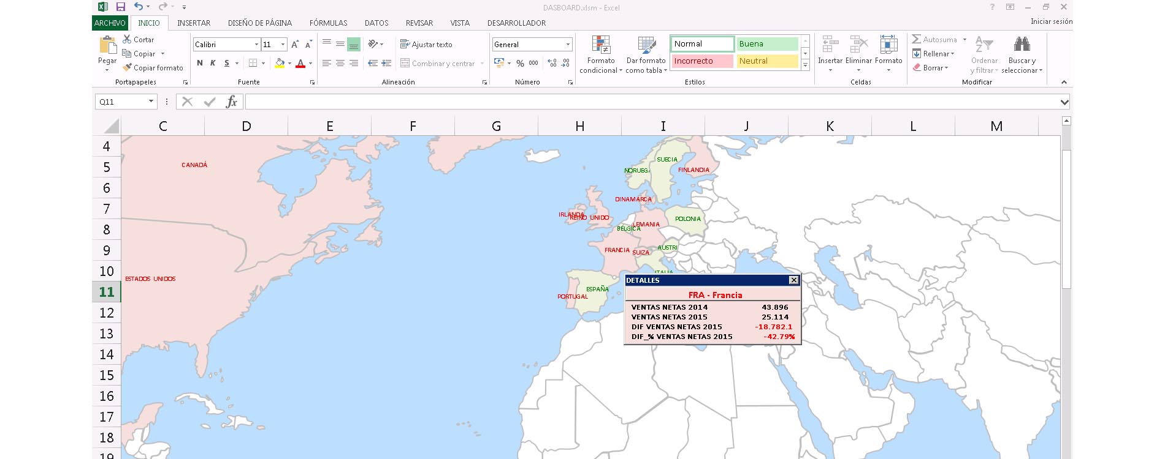Click the Iniciar sesión link

(1051, 21)
